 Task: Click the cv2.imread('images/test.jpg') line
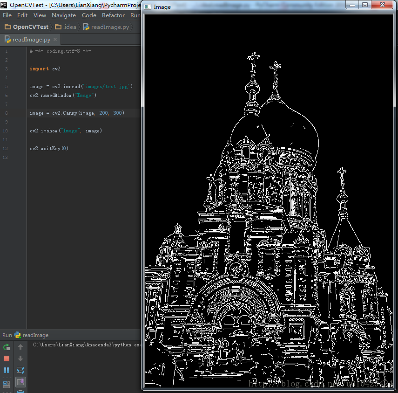[81, 86]
